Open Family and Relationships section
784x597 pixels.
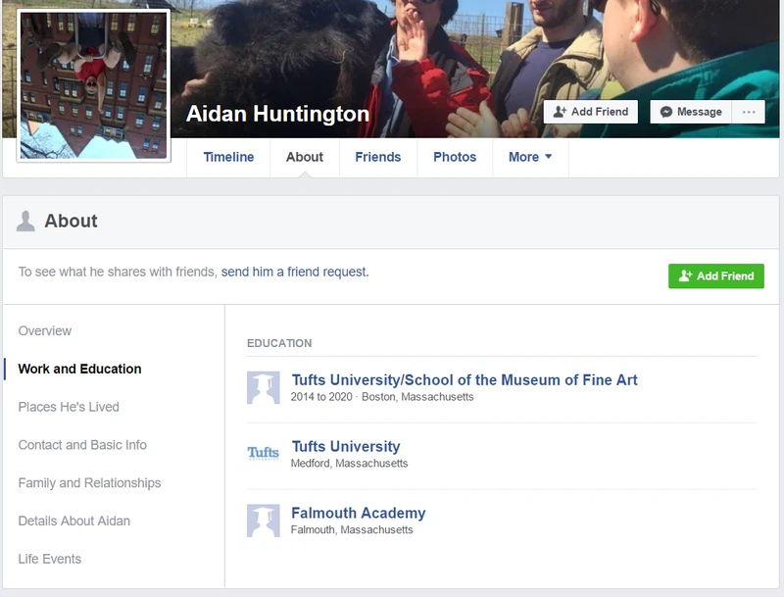point(89,483)
